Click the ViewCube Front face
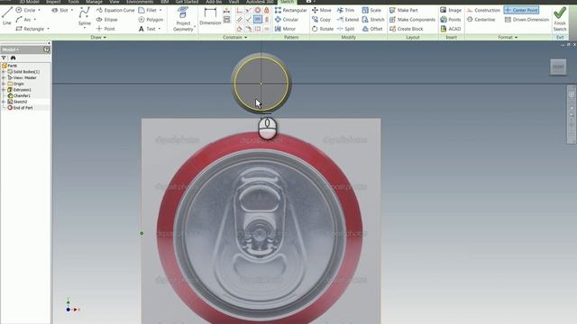The width and height of the screenshot is (577, 324). 558,67
